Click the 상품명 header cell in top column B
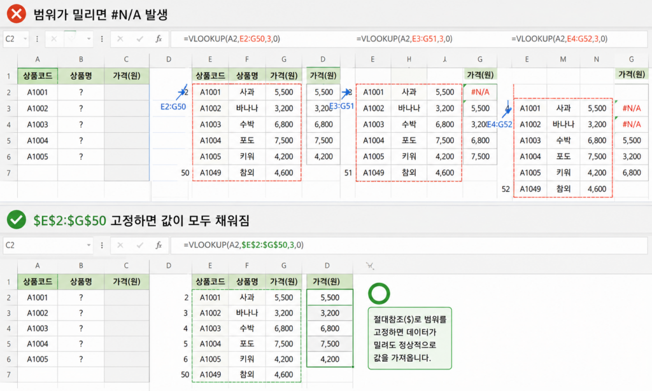This screenshot has height=391, width=652. [81, 76]
